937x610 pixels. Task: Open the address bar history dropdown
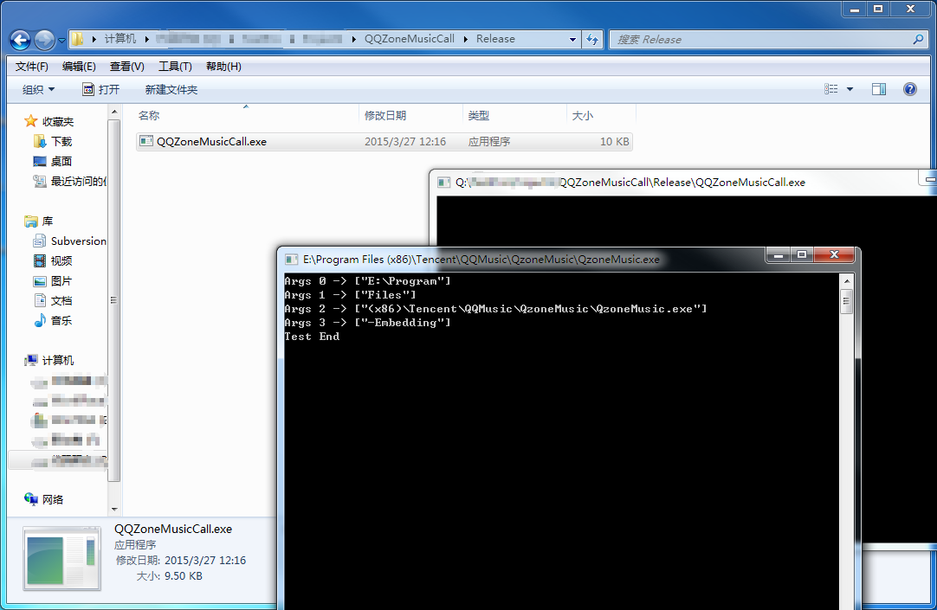click(x=572, y=40)
